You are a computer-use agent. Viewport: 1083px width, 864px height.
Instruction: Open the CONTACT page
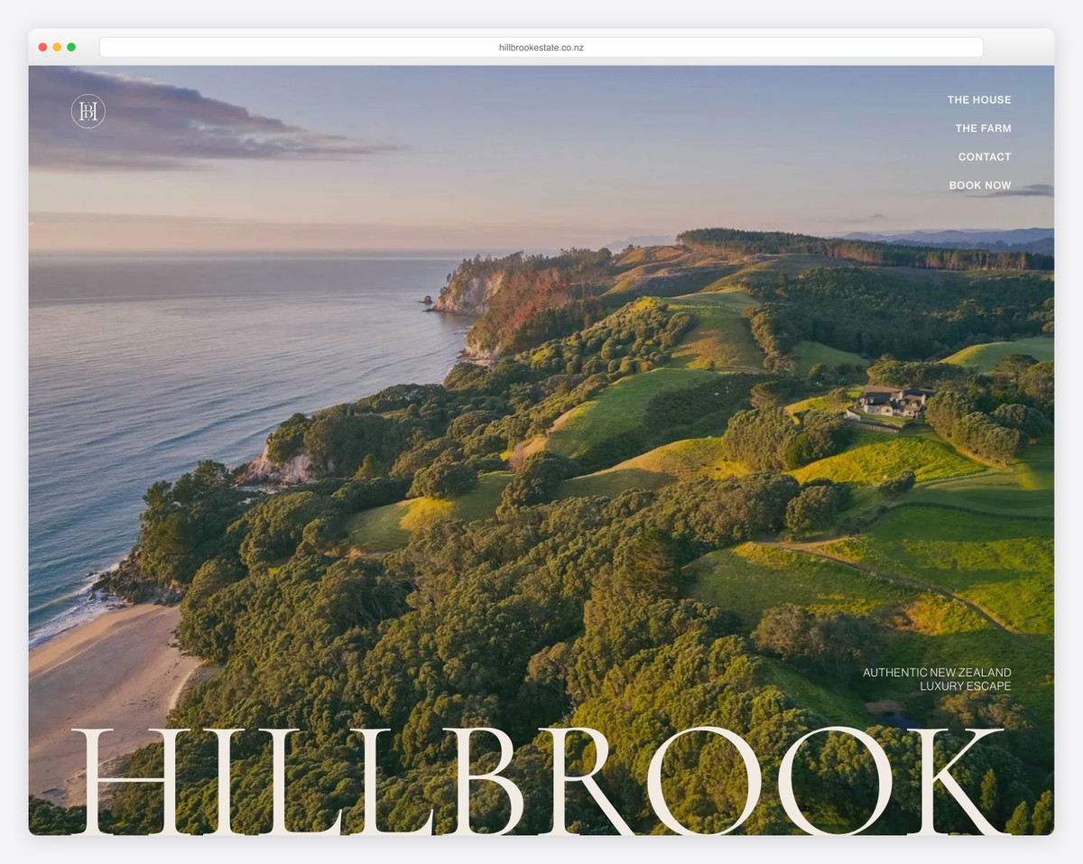coord(985,157)
